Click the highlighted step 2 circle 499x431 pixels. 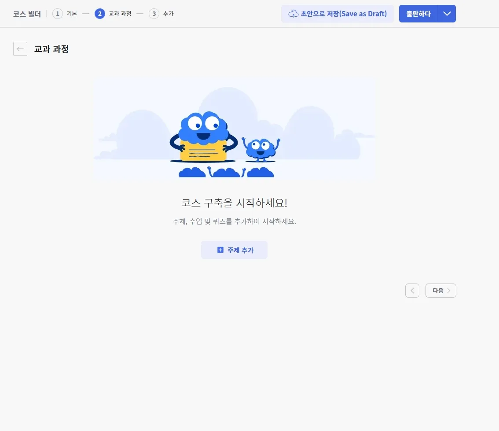(100, 14)
